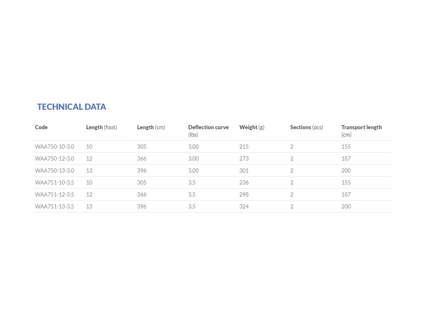Image resolution: width=422 pixels, height=317 pixels.
Task: Select product code WAA751-12-3.5
Action: pyautogui.click(x=54, y=195)
